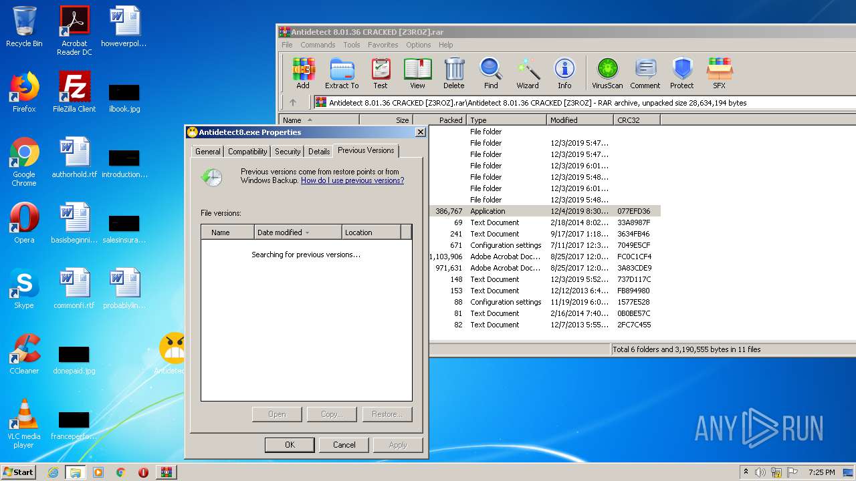
Task: Click the Add icon in WinRAR toolbar
Action: point(303,73)
